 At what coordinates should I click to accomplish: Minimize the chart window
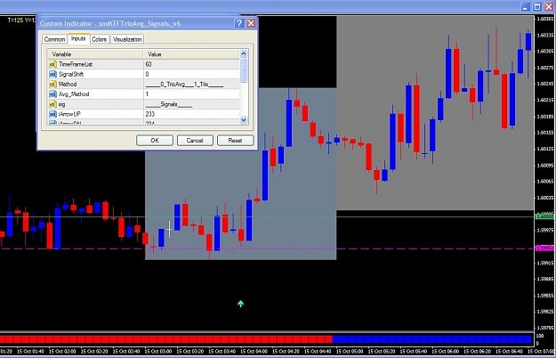[x=526, y=7]
